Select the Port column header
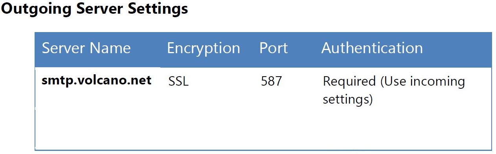Image resolution: width=496 pixels, height=154 pixels. 274,48
